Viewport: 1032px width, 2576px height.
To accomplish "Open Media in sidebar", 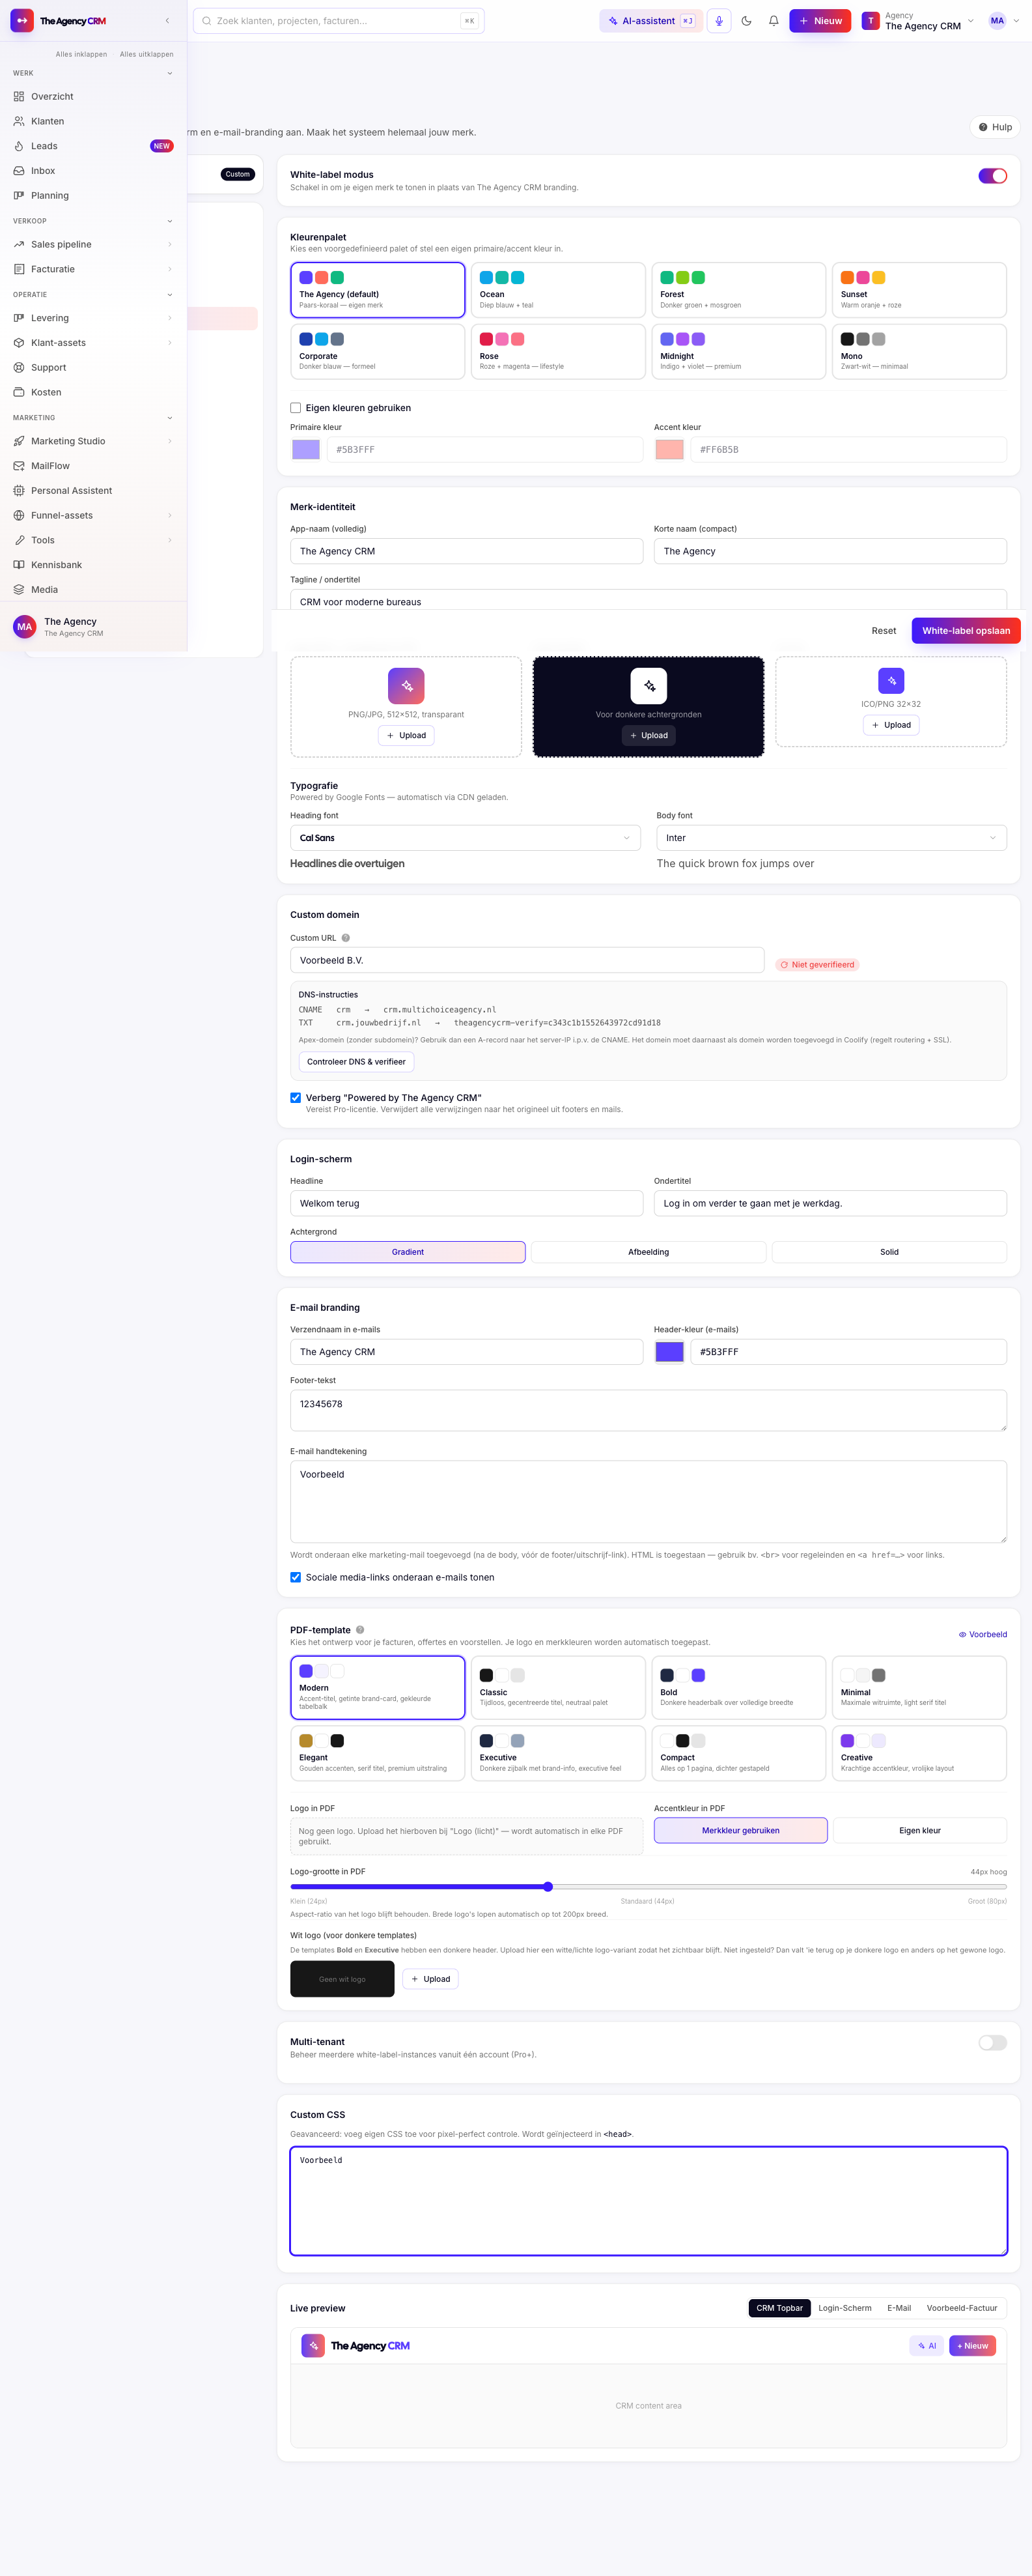I will [x=93, y=590].
